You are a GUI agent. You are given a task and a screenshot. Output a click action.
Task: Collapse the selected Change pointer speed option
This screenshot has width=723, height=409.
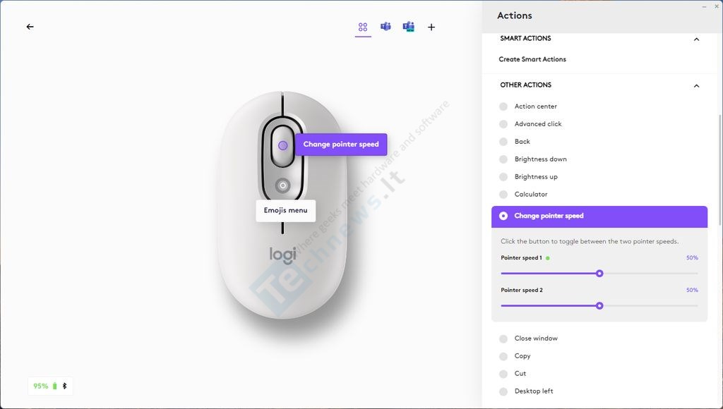click(599, 216)
